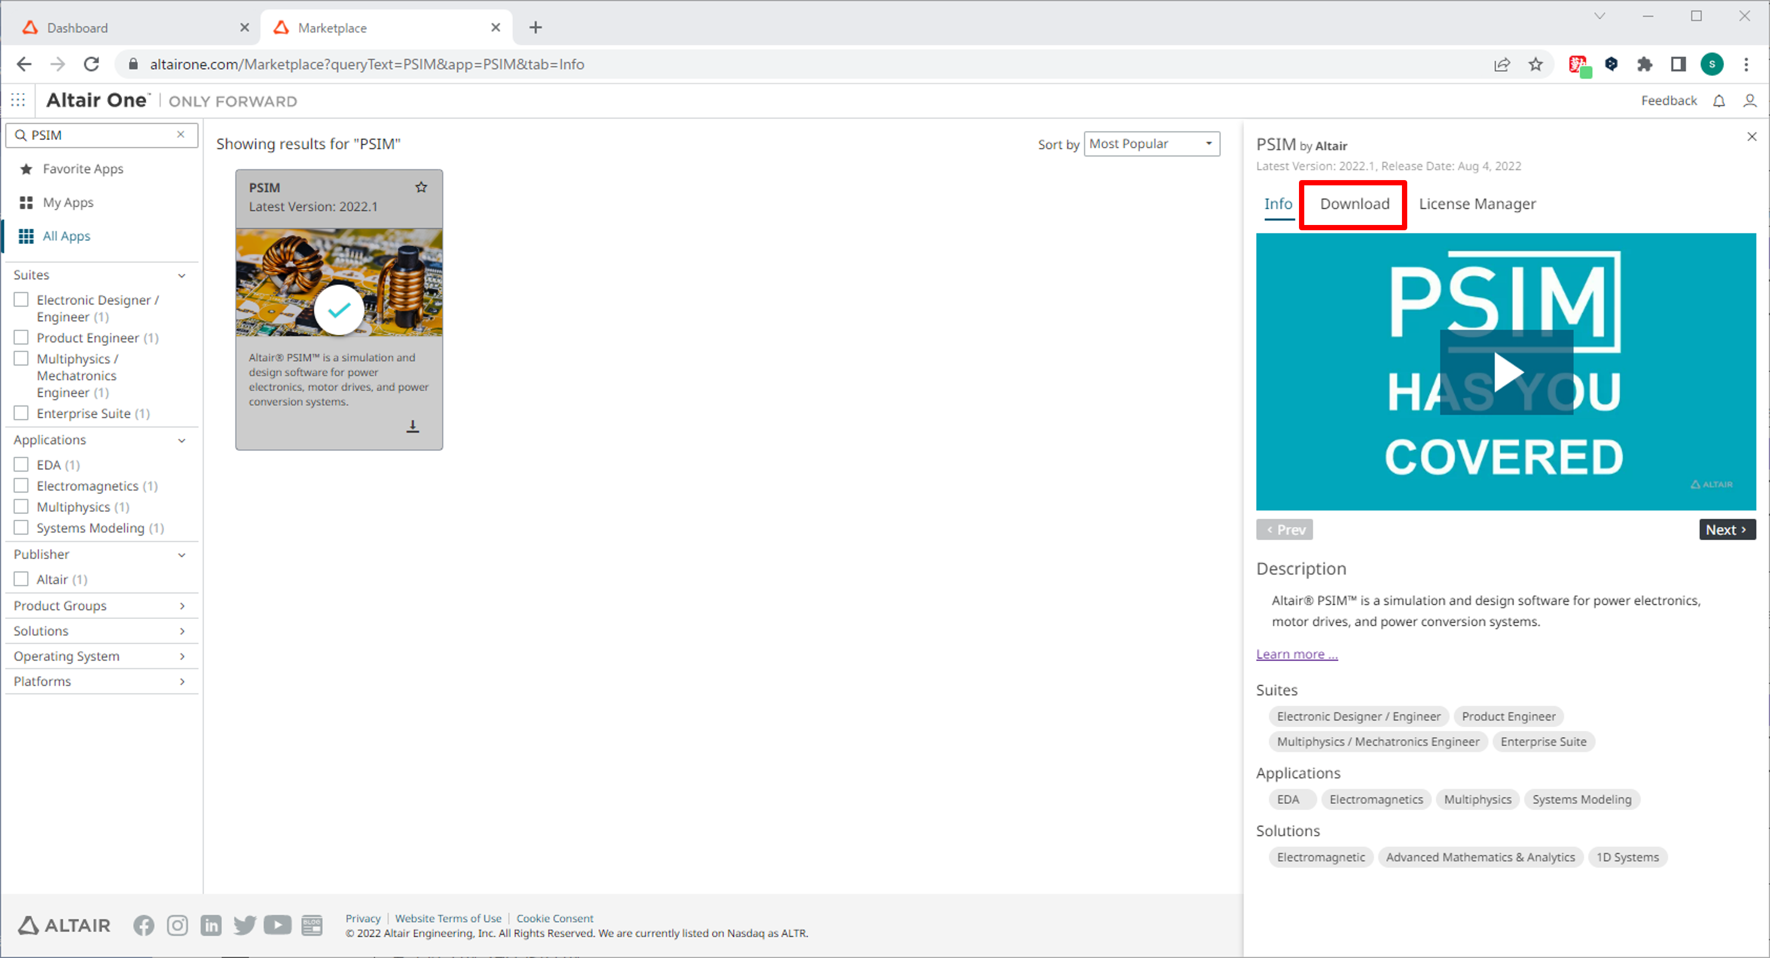The width and height of the screenshot is (1770, 958).
Task: Click the download arrow on PSIM card
Action: 412,426
